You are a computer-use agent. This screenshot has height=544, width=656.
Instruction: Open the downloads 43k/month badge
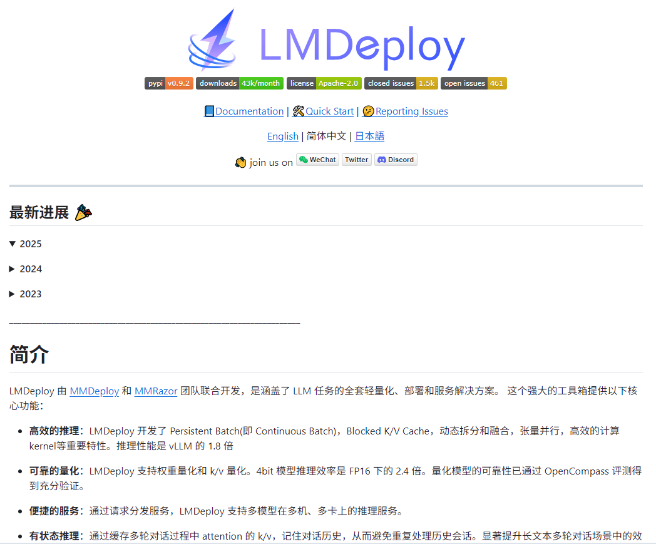[x=240, y=83]
